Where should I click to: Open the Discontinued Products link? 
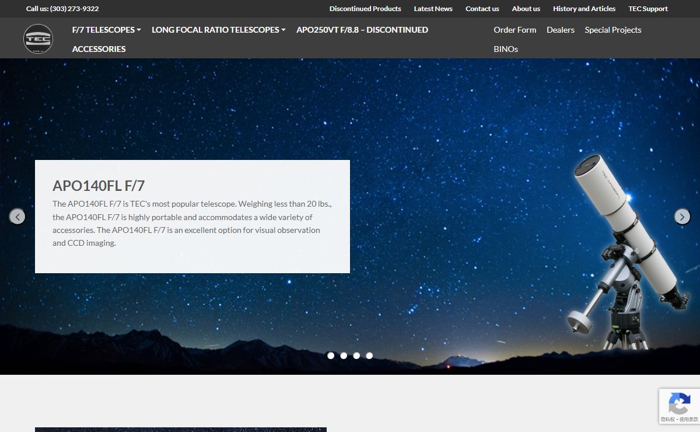365,9
